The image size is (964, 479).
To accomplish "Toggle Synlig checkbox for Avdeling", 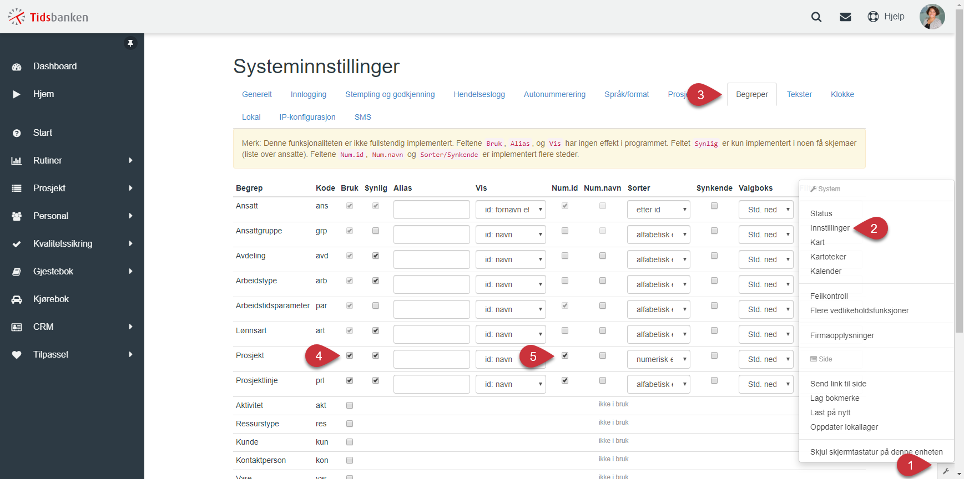I will pyautogui.click(x=376, y=256).
